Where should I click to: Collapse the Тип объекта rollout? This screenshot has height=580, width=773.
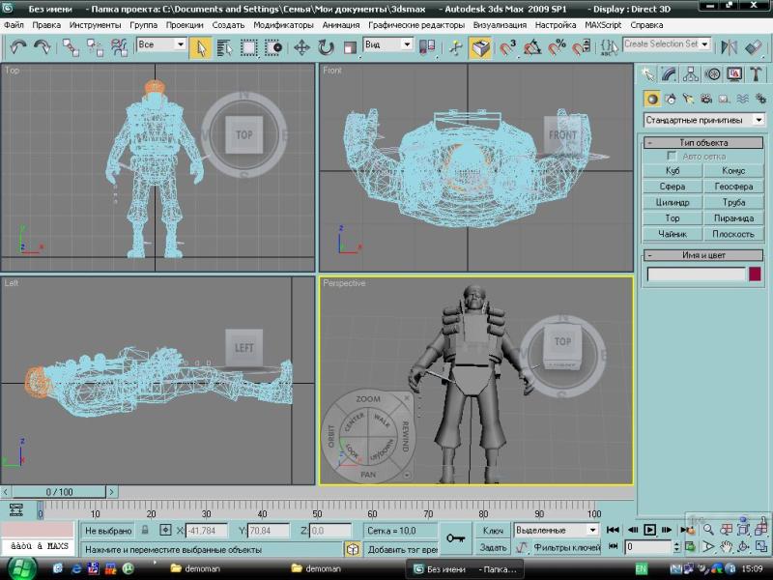click(703, 142)
